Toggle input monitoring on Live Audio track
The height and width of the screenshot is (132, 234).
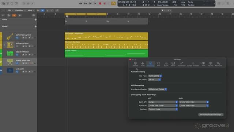tap(32, 72)
